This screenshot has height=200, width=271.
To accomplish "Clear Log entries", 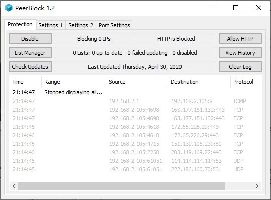I will click(x=240, y=67).
